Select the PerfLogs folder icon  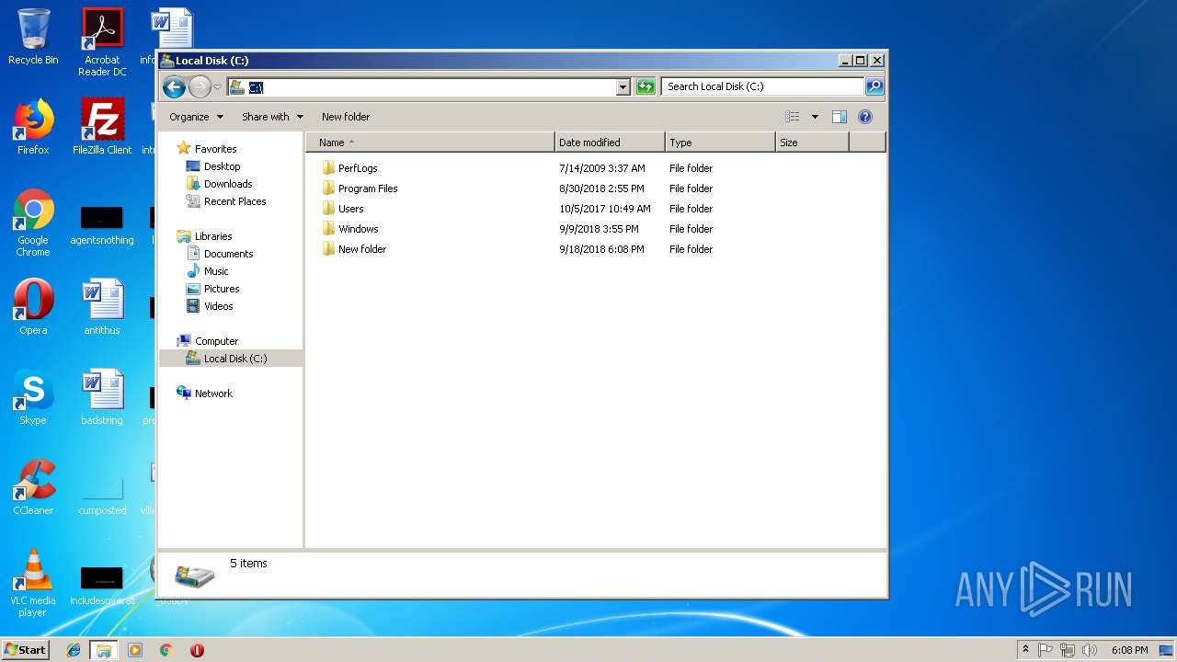click(328, 168)
